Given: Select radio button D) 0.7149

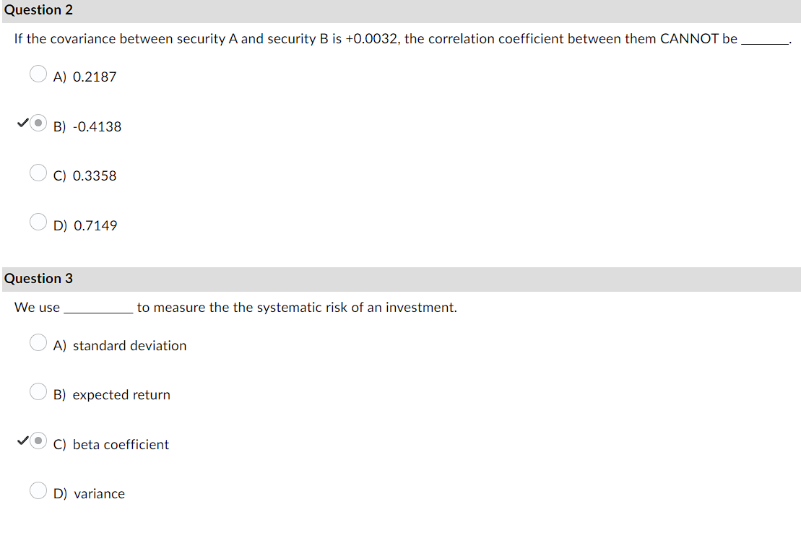Looking at the screenshot, I should tap(38, 222).
